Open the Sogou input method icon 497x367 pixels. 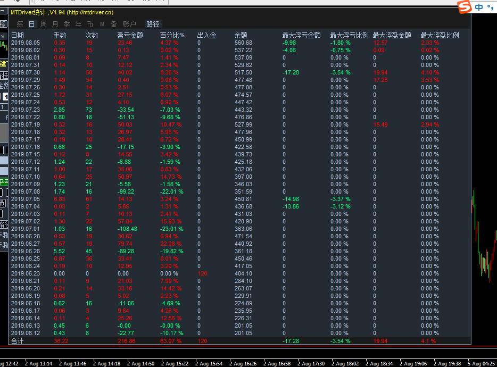tap(465, 7)
